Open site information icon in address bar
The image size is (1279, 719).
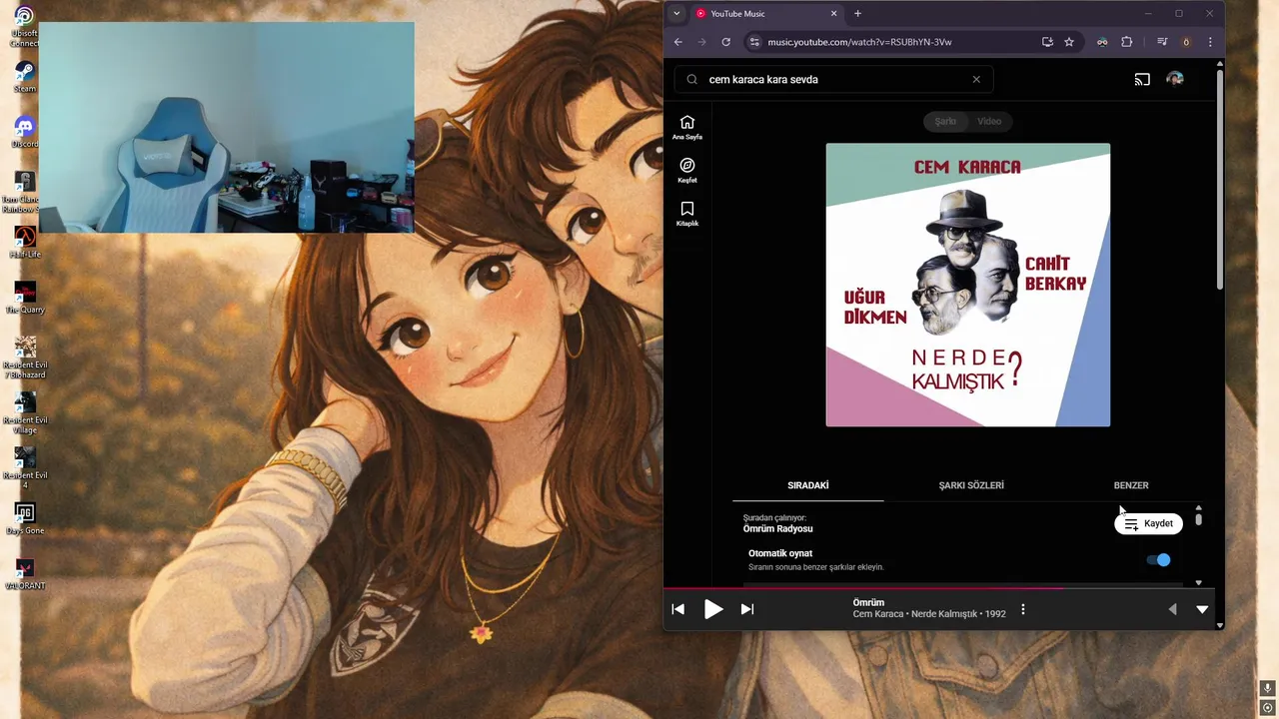tap(754, 42)
